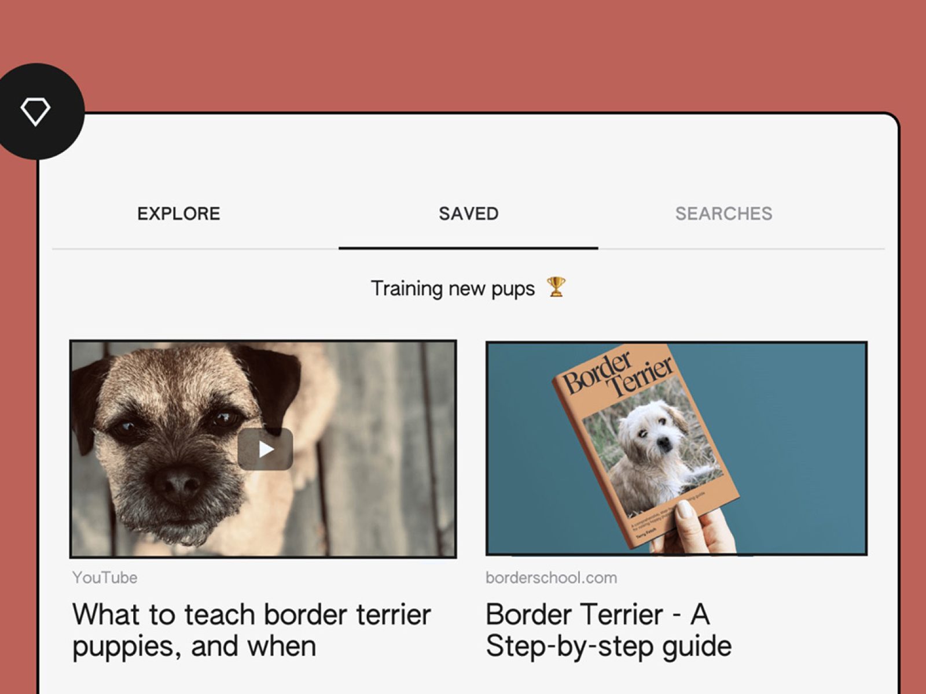Click the YouTube source label

105,577
